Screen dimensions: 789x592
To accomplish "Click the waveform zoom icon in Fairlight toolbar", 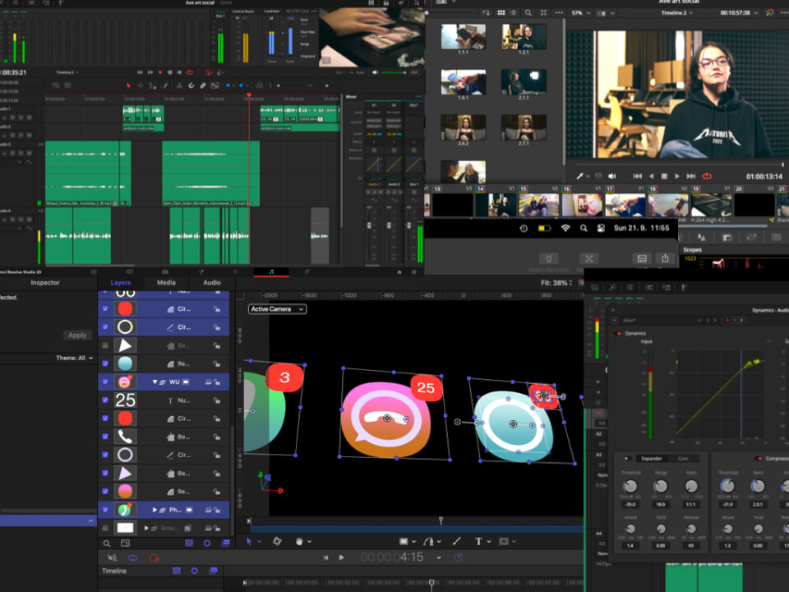I will click(x=259, y=86).
